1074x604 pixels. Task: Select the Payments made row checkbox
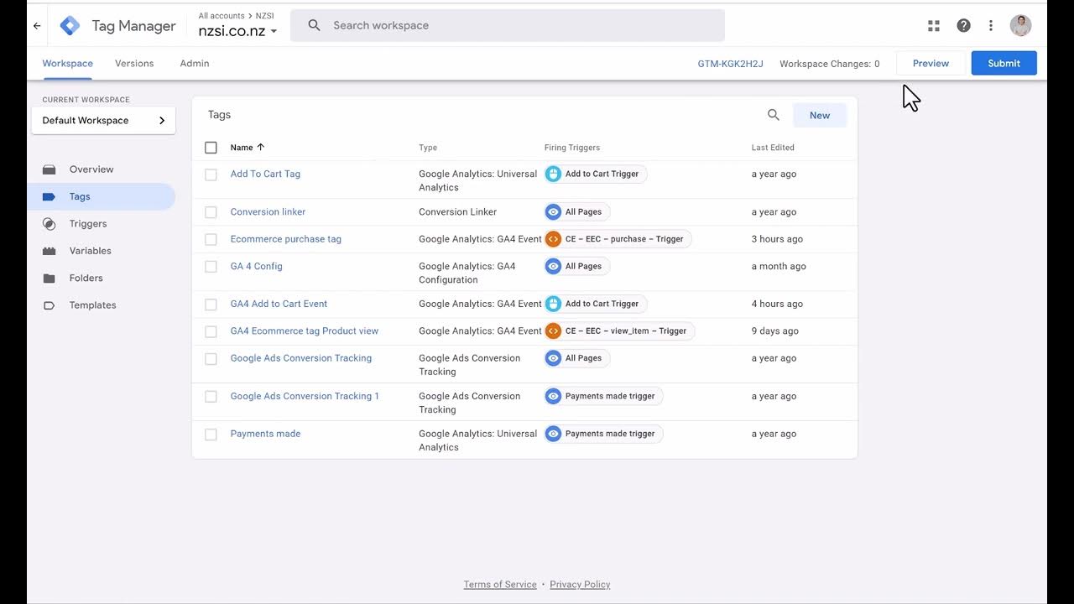[211, 435]
